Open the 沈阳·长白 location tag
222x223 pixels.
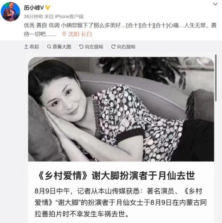tap(80, 34)
